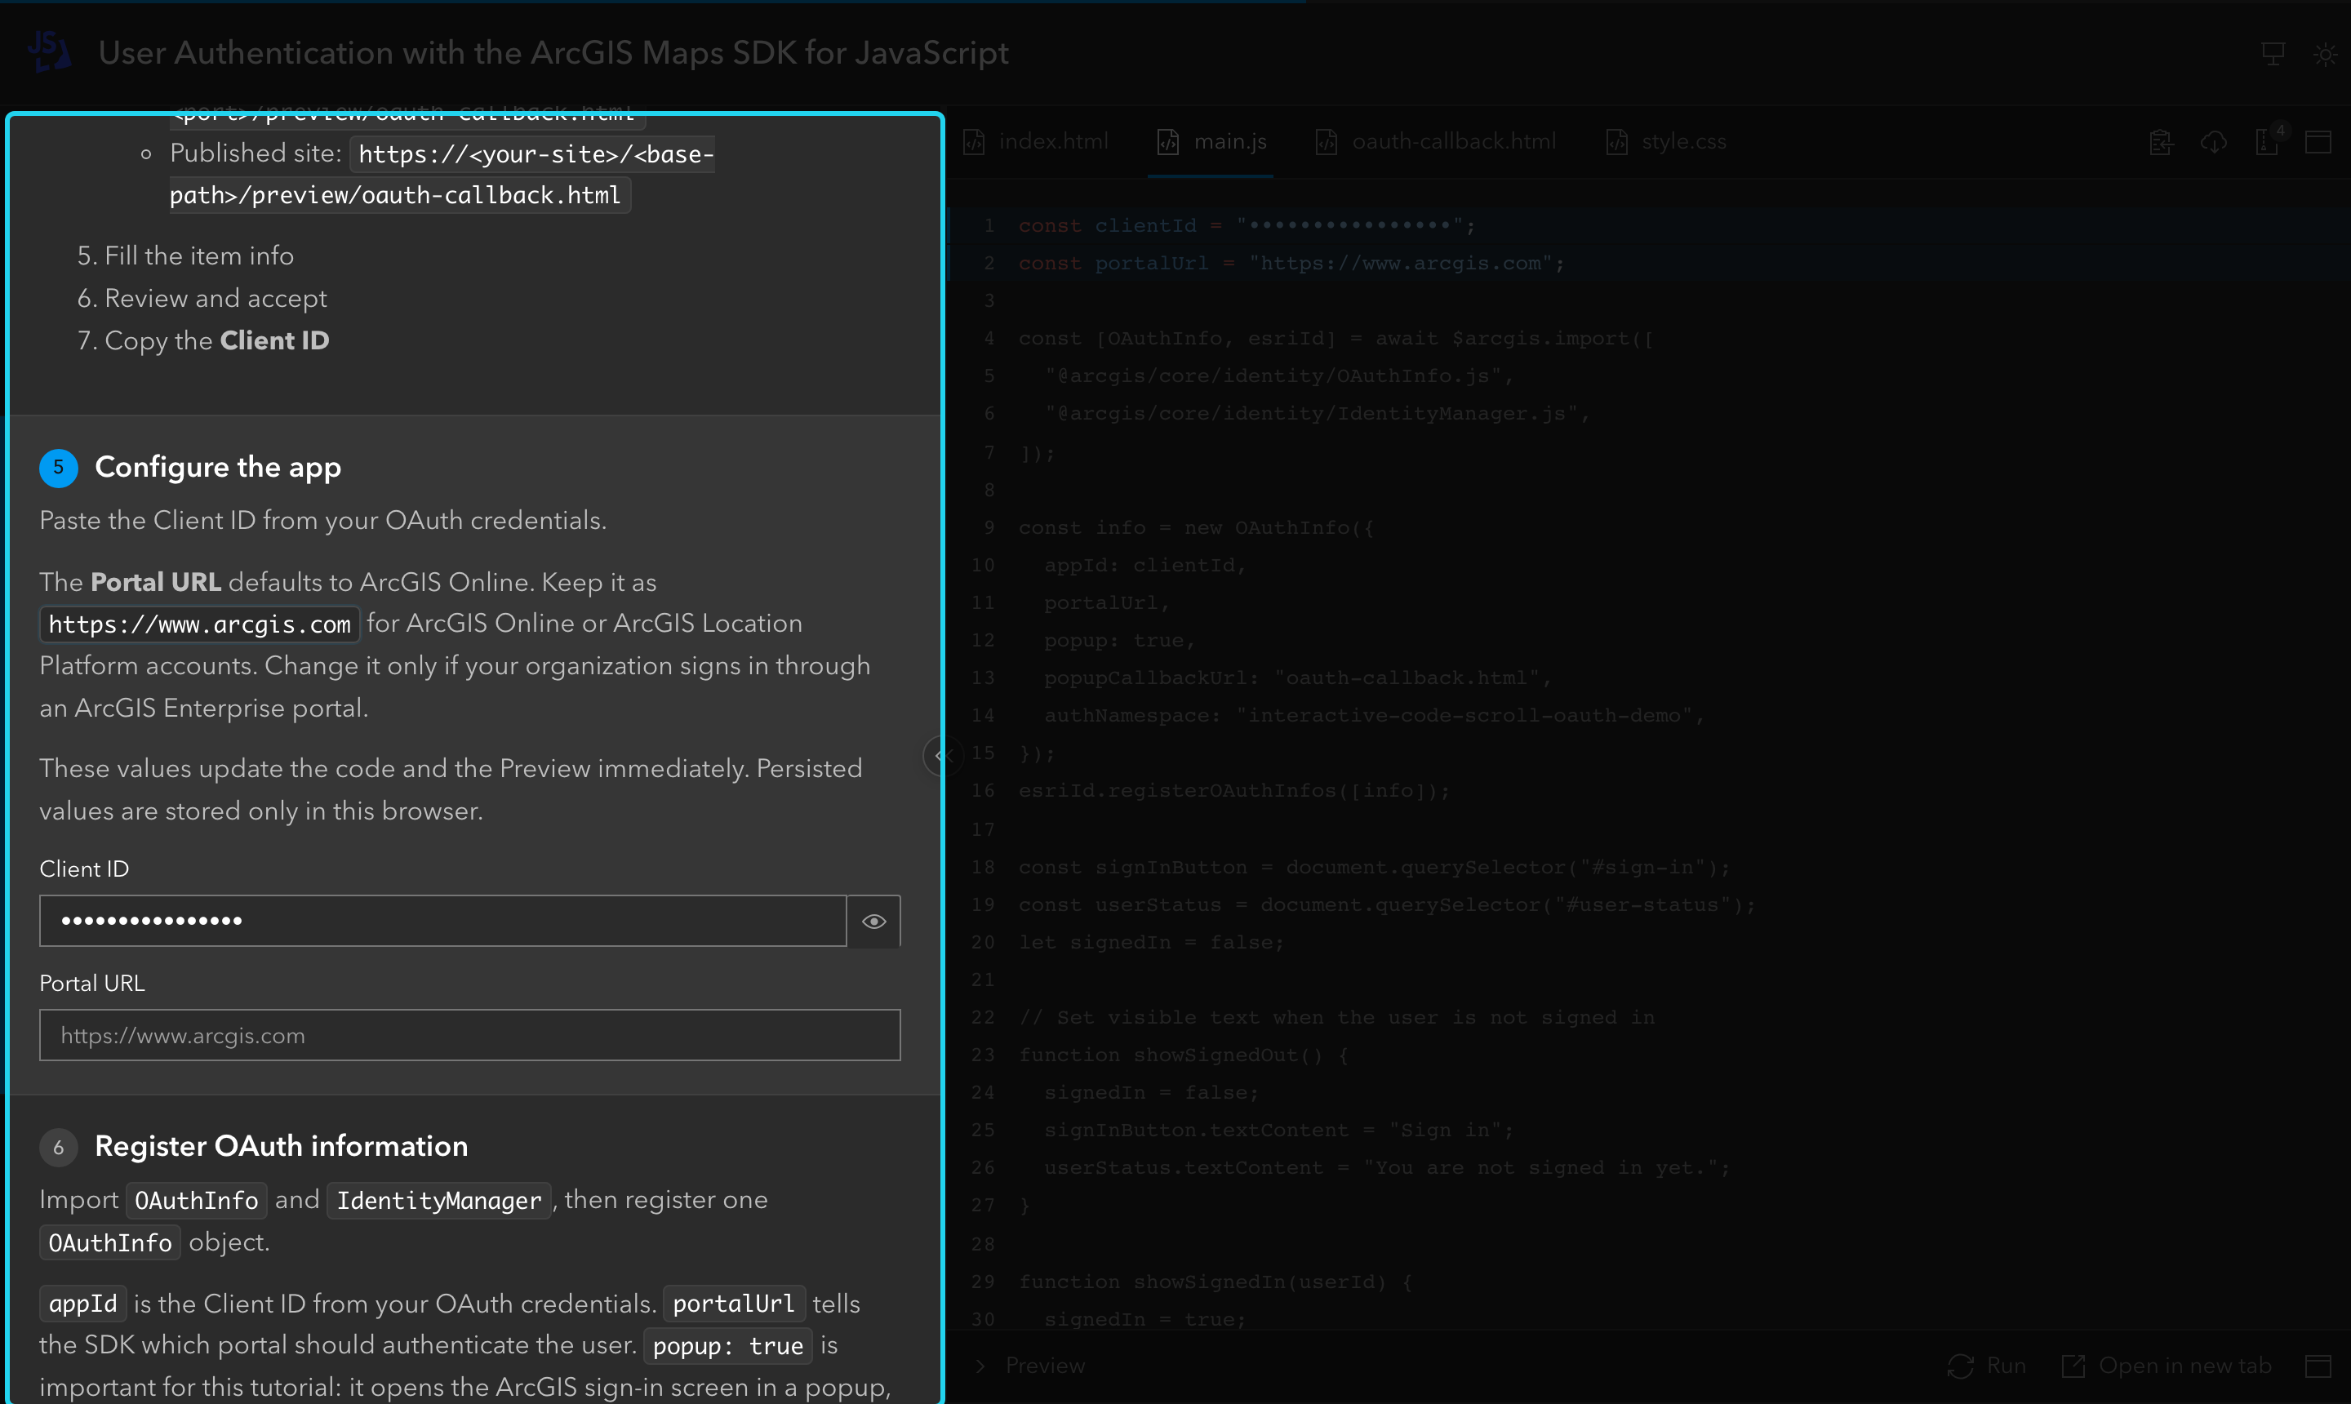
Task: Click the presentation mode screen icon
Action: (x=2273, y=54)
